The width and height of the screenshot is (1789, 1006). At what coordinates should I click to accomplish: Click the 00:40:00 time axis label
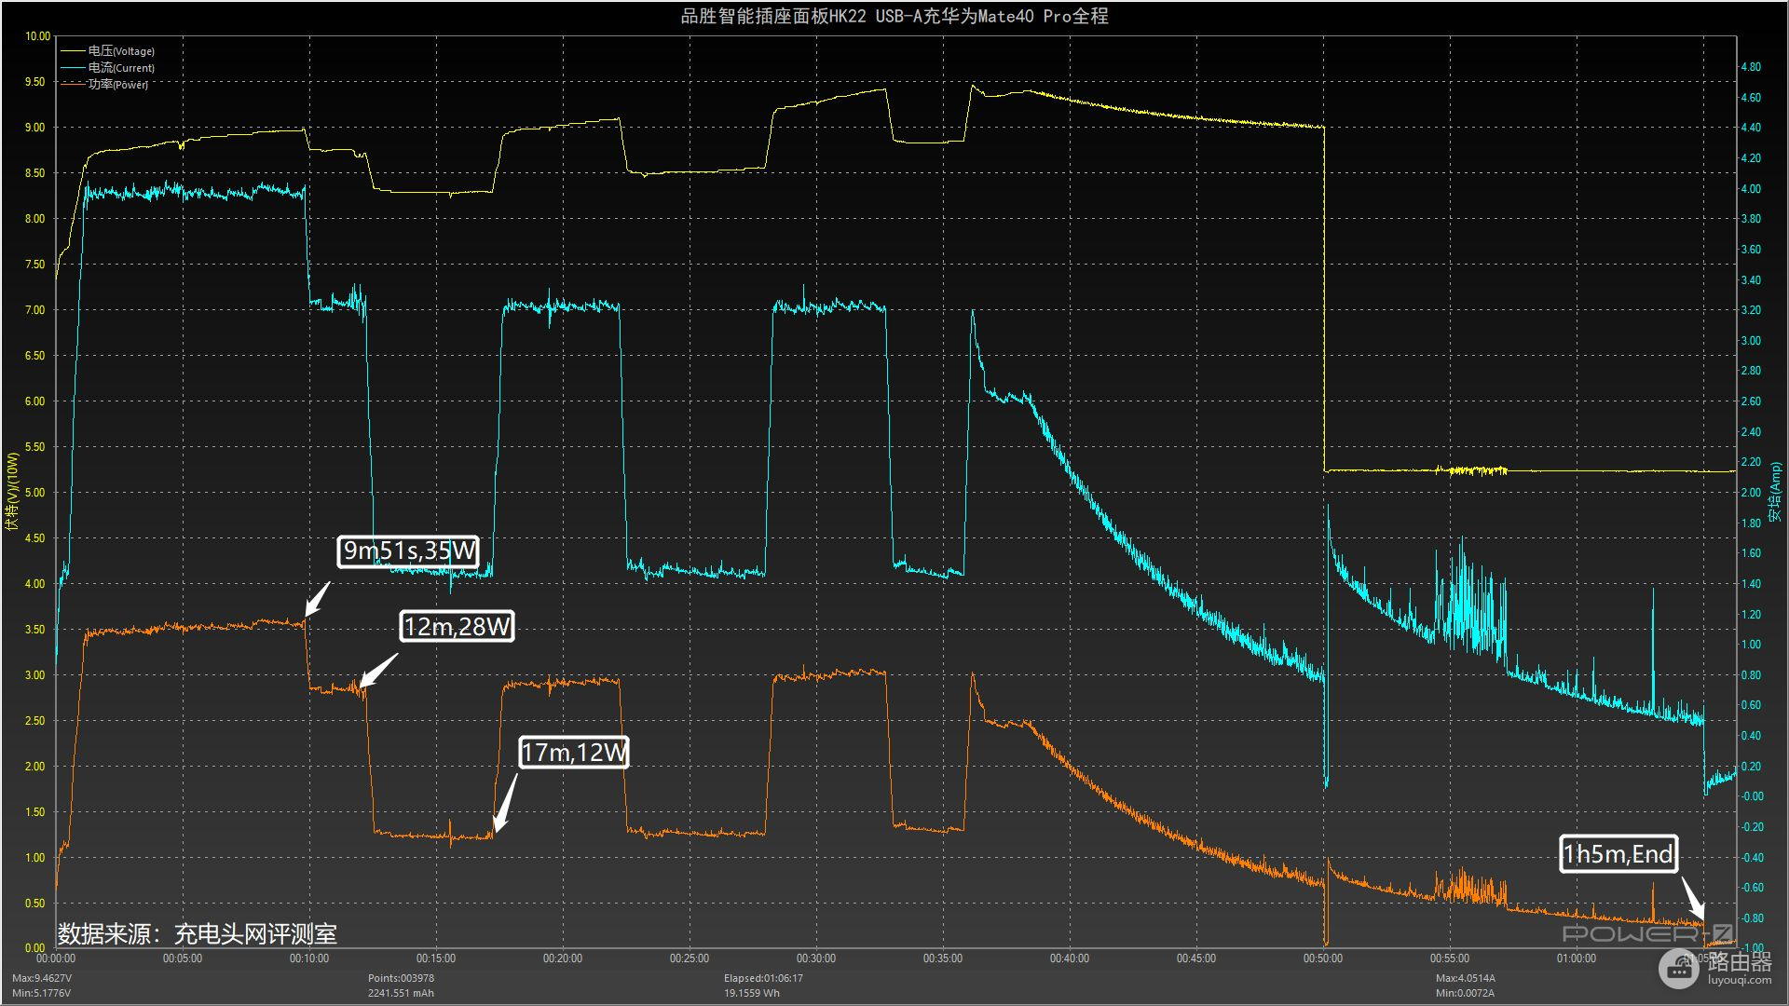click(1070, 958)
